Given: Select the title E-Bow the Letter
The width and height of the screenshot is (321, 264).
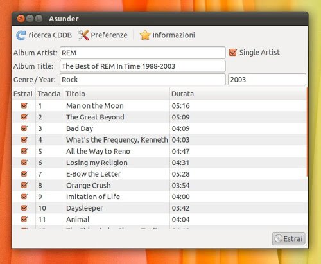Looking at the screenshot, I should (93, 174).
